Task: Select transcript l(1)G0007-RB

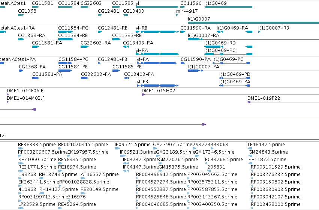Action: 273,28
